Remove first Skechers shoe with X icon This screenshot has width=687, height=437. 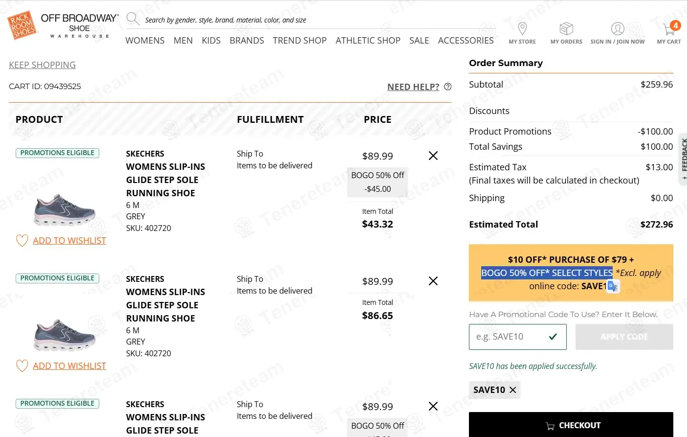[x=433, y=156]
